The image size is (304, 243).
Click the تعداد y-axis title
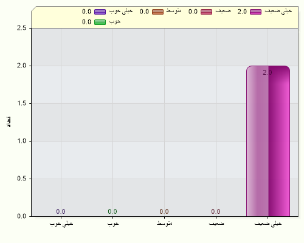tap(9, 122)
